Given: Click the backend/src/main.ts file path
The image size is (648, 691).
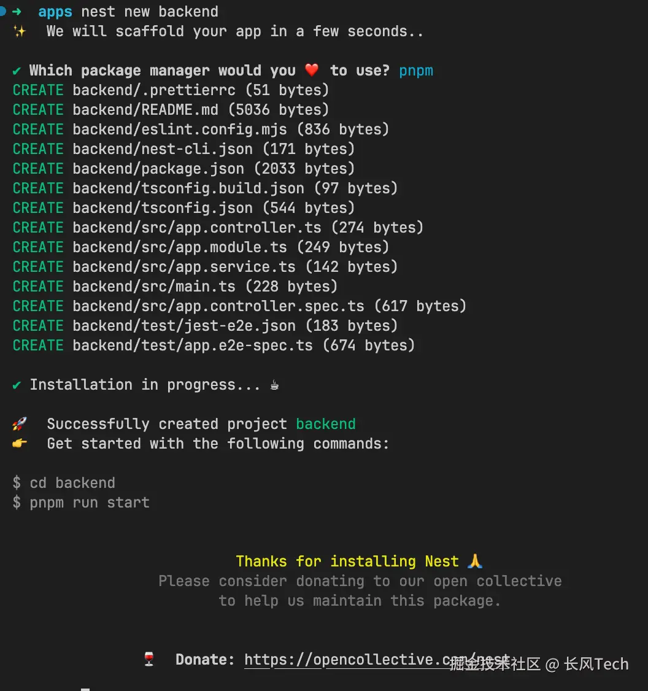Looking at the screenshot, I should tap(154, 287).
